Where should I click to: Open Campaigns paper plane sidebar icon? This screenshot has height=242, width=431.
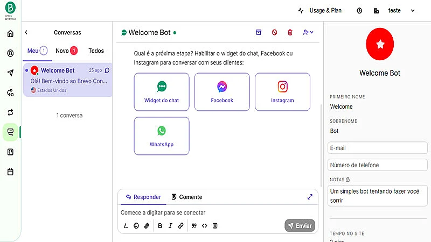[10, 73]
